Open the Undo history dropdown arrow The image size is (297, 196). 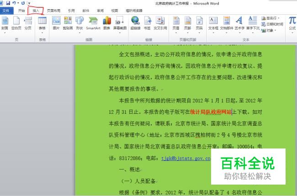18,3
